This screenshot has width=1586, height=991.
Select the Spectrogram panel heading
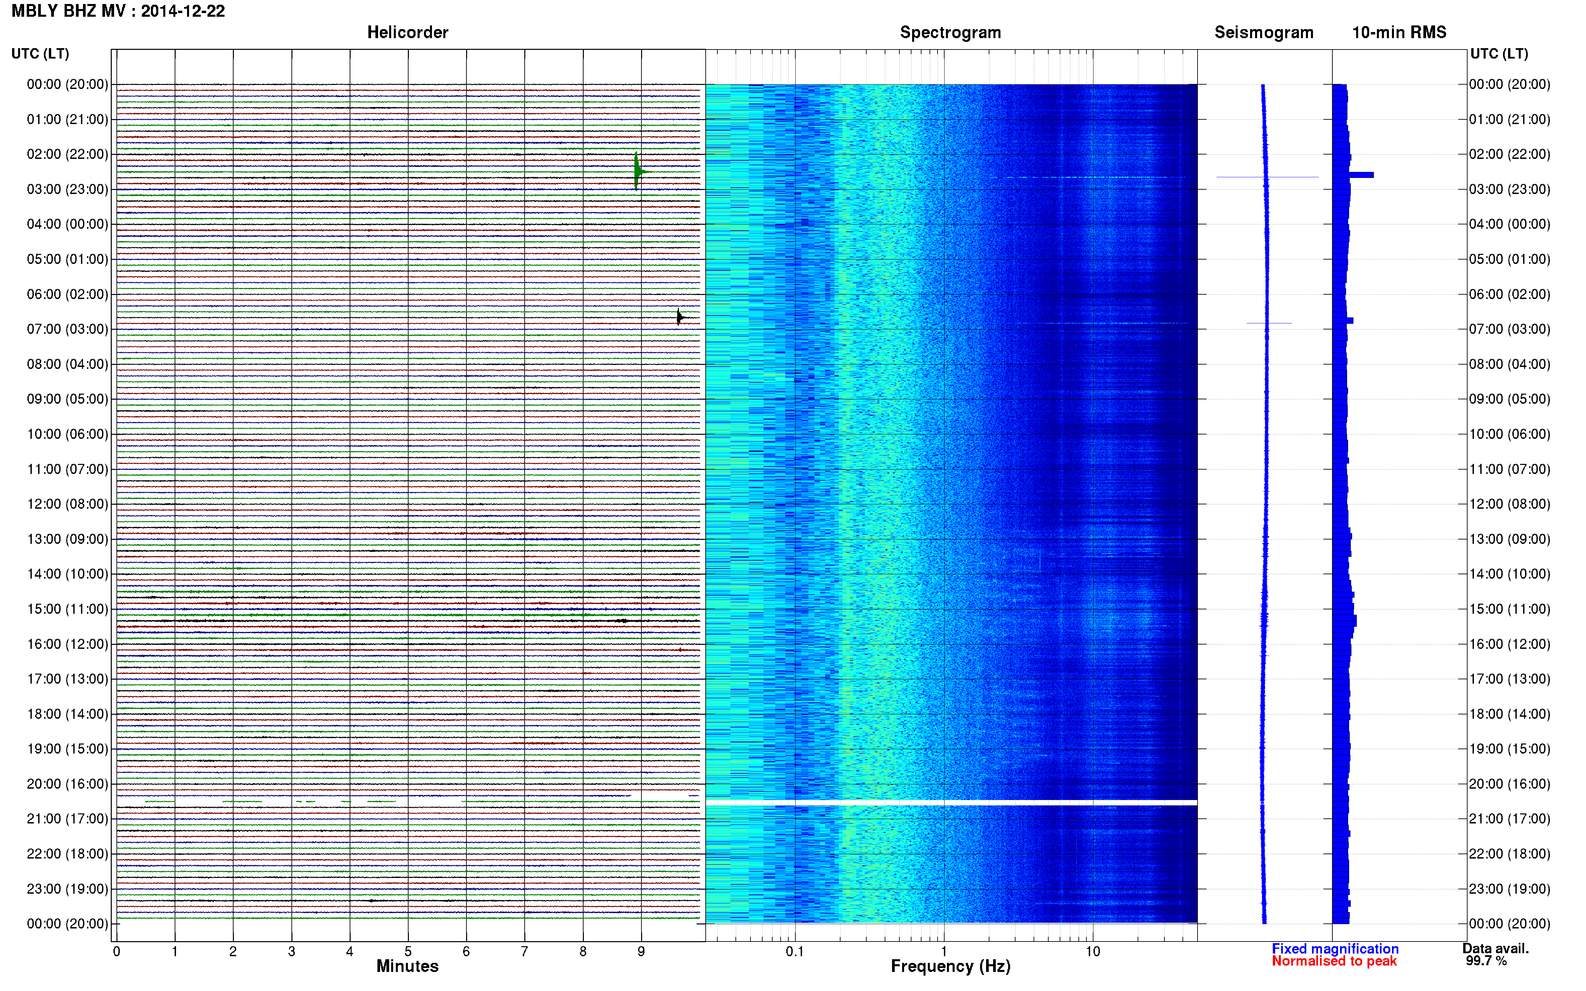(950, 33)
